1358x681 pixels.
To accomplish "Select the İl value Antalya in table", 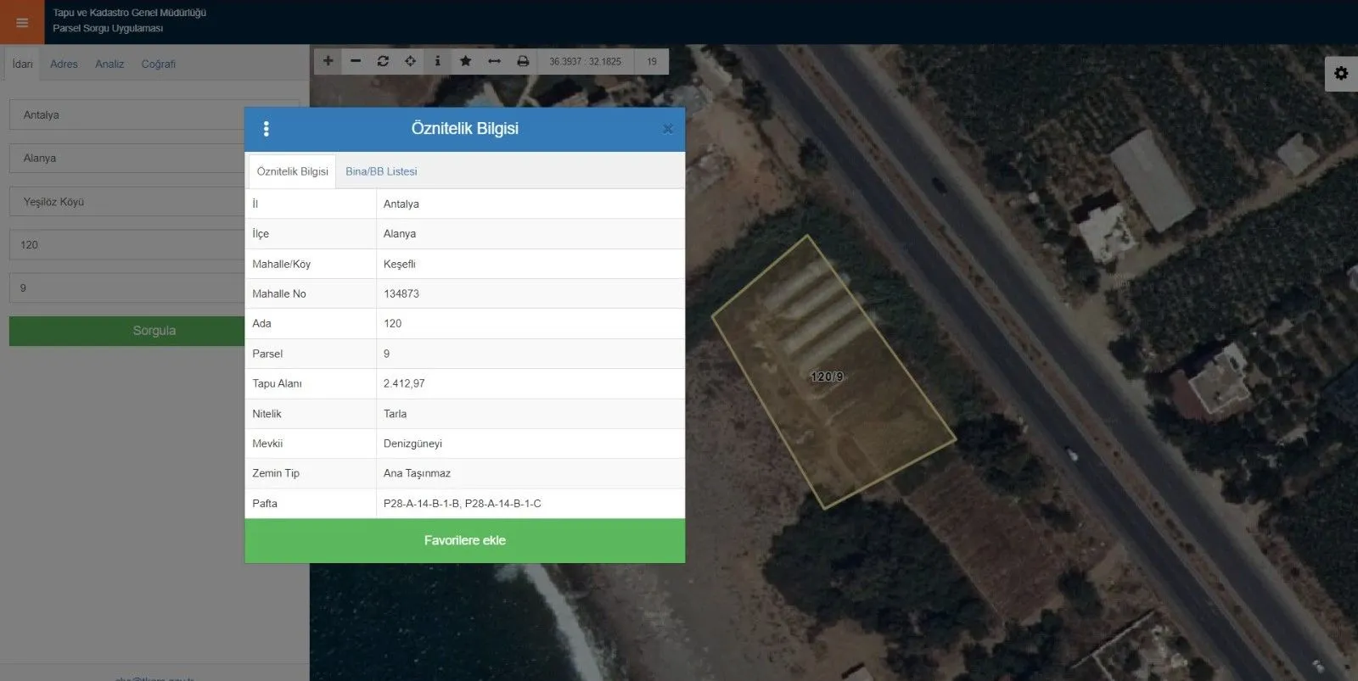I will click(401, 204).
